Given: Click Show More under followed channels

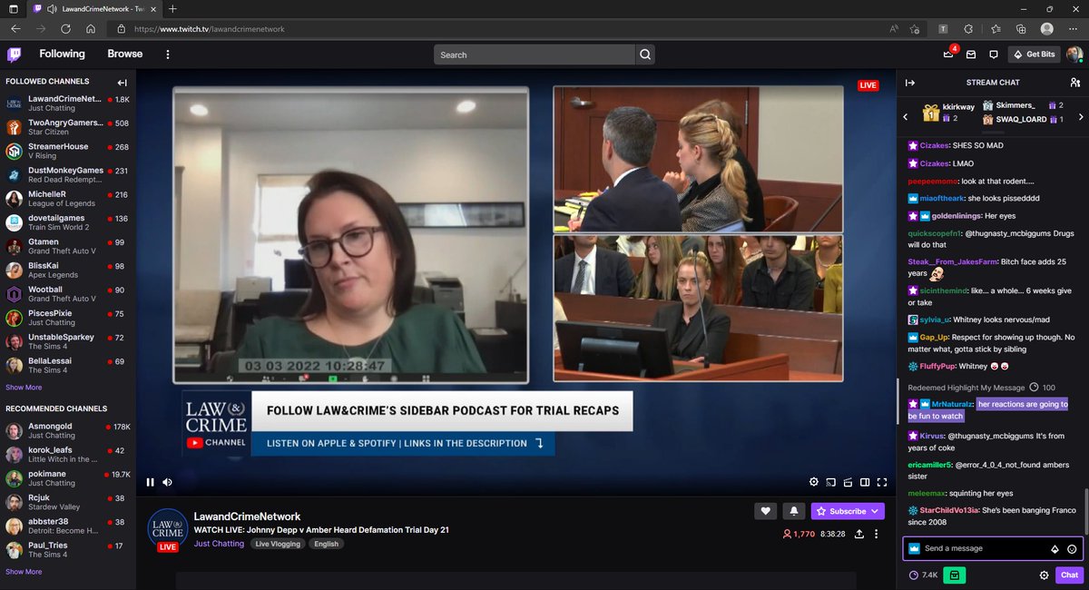Looking at the screenshot, I should [x=24, y=387].
